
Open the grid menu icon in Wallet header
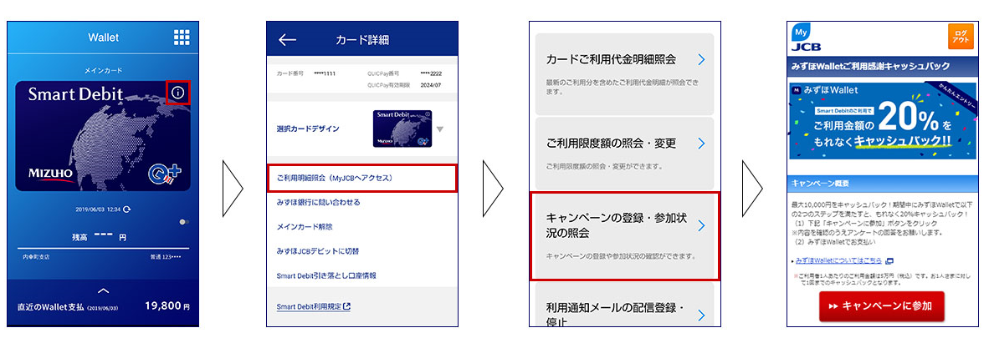click(182, 37)
